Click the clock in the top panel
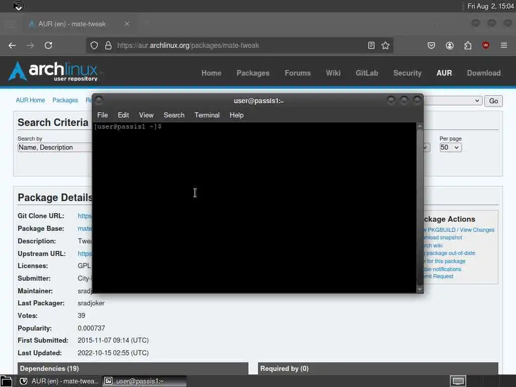Screen dimensions: 516x387 tap(490, 6)
